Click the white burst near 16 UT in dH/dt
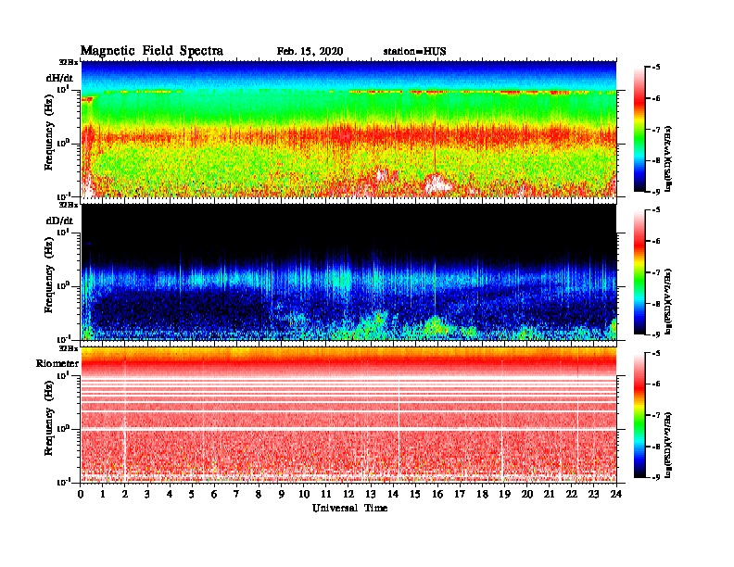The height and width of the screenshot is (567, 734). click(437, 183)
